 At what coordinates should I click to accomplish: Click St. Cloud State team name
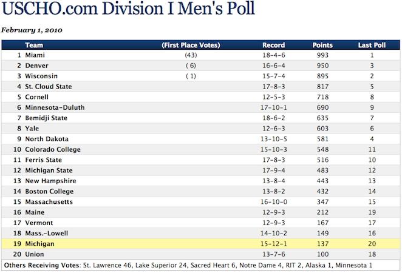click(x=48, y=87)
